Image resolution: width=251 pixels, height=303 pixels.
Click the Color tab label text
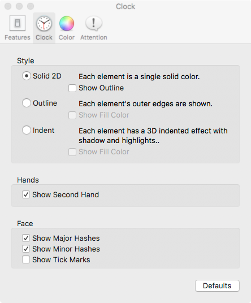pos(67,37)
